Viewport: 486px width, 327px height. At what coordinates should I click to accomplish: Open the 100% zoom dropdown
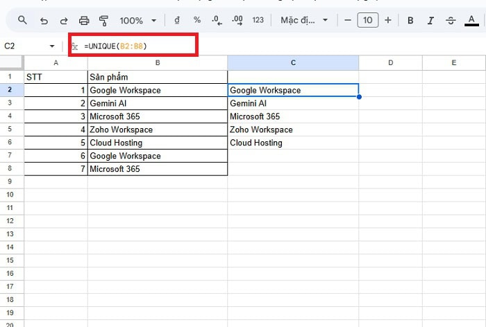138,21
